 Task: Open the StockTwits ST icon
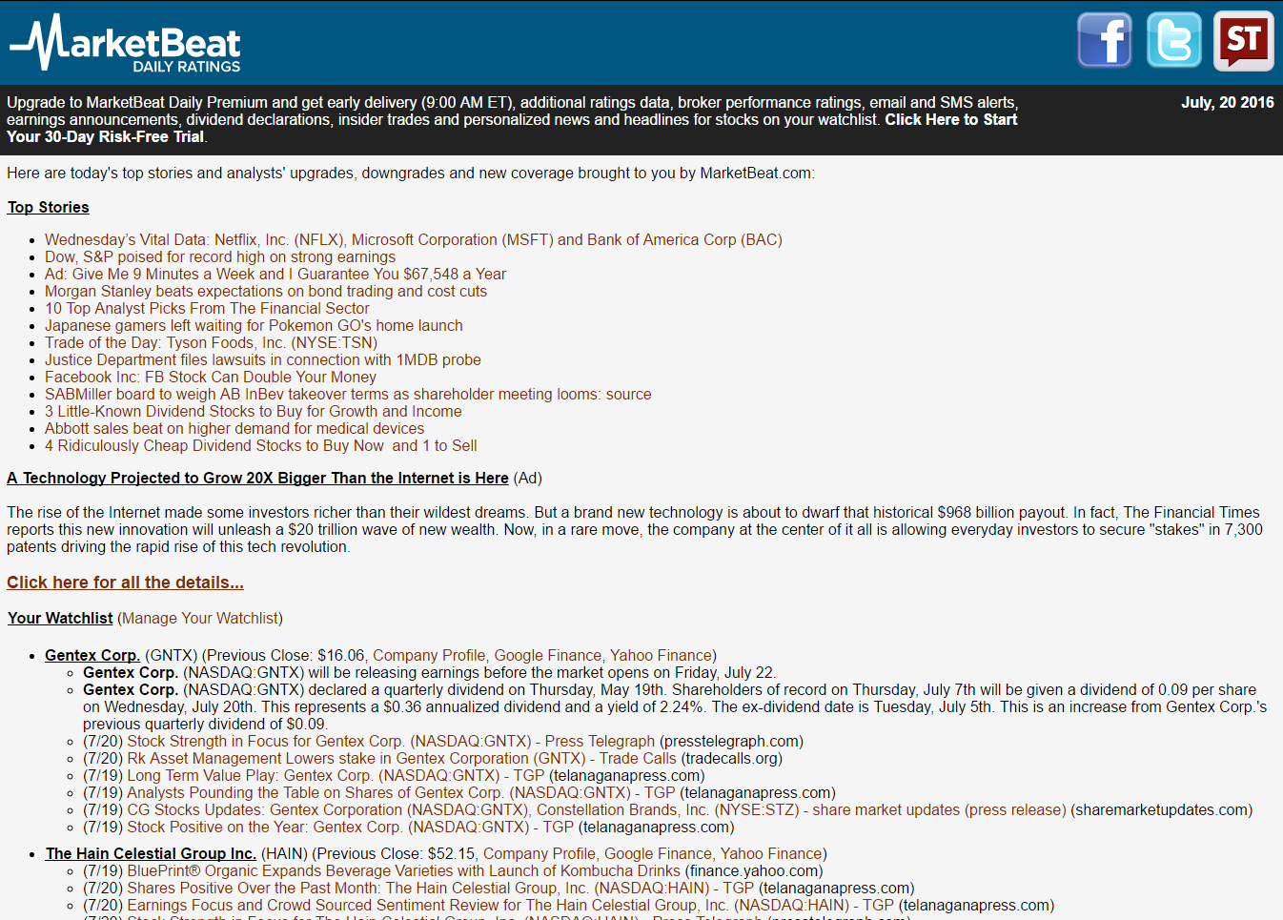pyautogui.click(x=1243, y=40)
